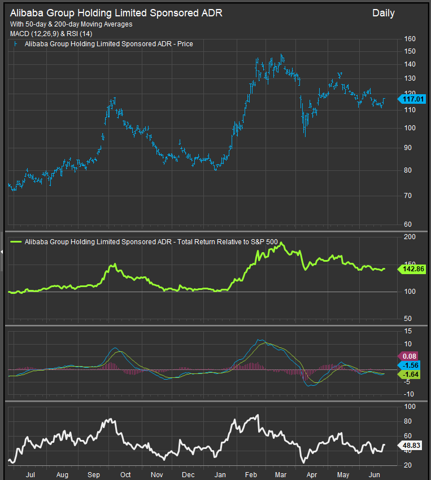Image resolution: width=431 pixels, height=480 pixels.
Task: Click the left-edge panel collapse arrow
Action: coord(2,252)
